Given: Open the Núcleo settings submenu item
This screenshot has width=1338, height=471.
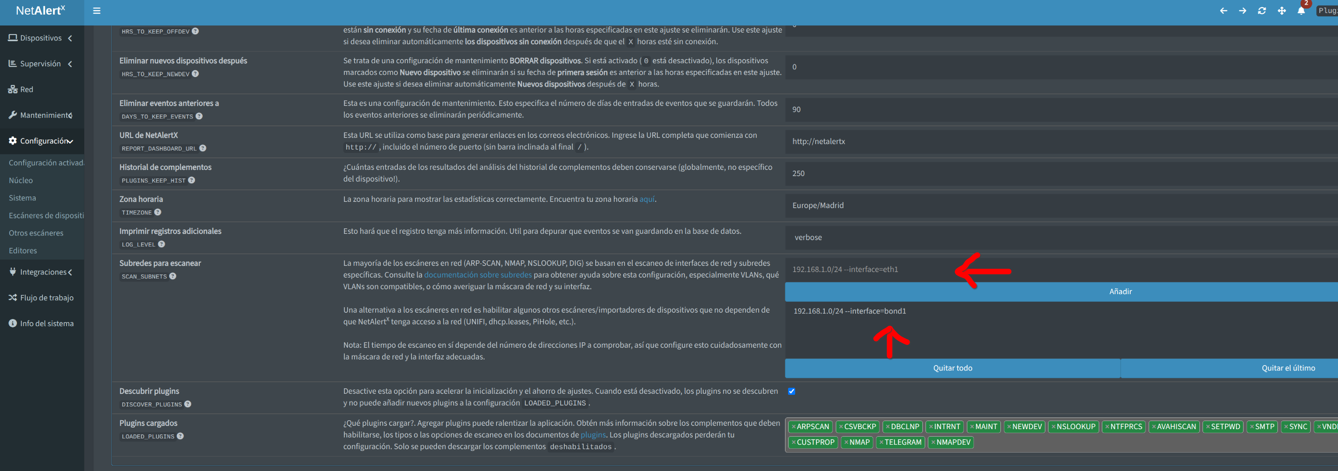Looking at the screenshot, I should tap(21, 180).
